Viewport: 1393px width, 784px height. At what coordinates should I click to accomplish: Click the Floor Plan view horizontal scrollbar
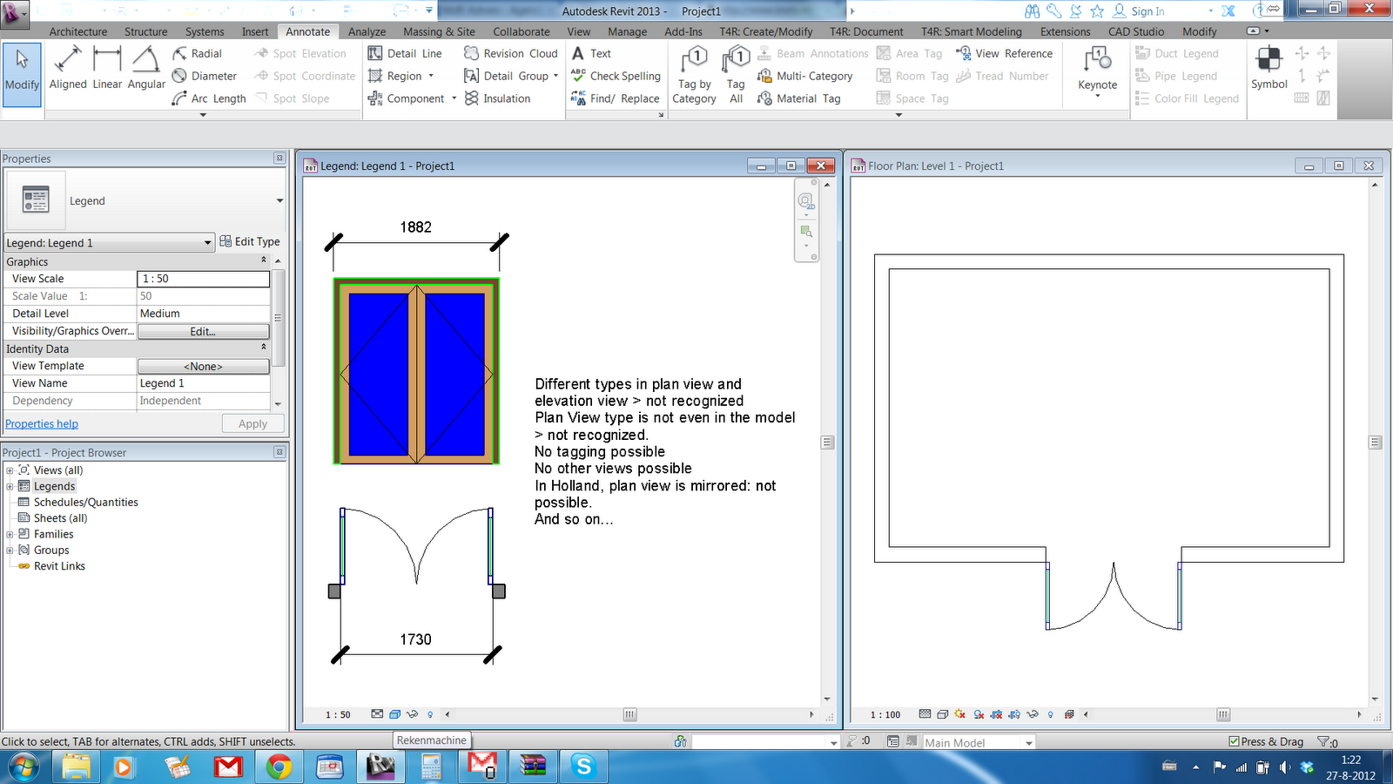click(x=1222, y=714)
